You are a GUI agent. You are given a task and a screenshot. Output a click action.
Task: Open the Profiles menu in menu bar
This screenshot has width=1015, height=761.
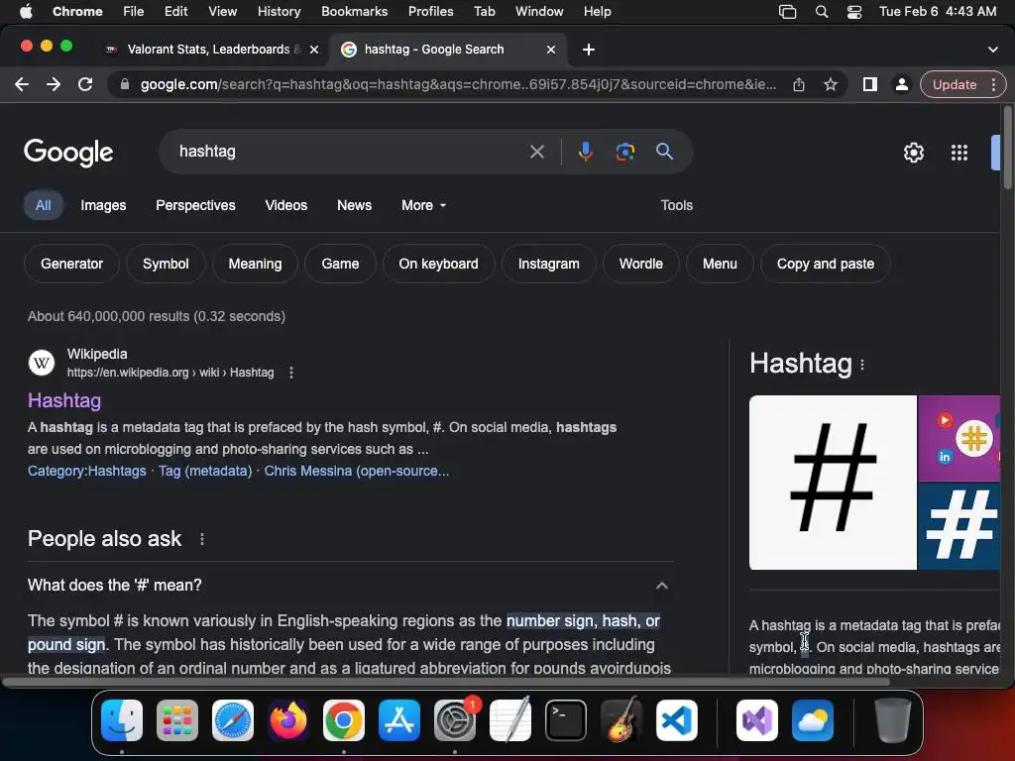click(430, 12)
